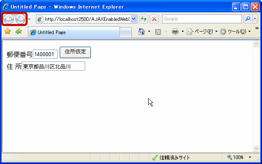Click the 住所仮定 button
The width and height of the screenshot is (262, 164).
point(75,52)
